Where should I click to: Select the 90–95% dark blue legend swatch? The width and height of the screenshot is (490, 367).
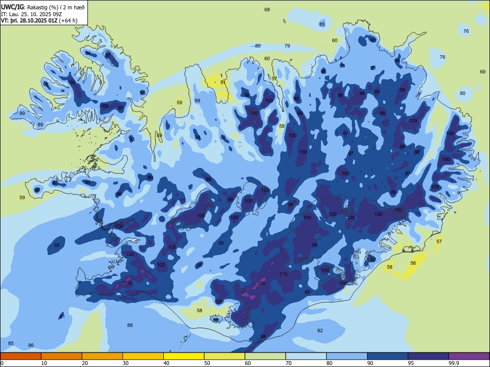point(388,356)
